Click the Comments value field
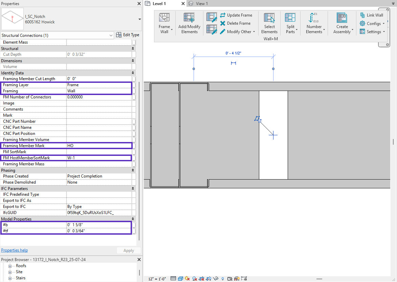This screenshot has width=397, height=282. click(99, 109)
